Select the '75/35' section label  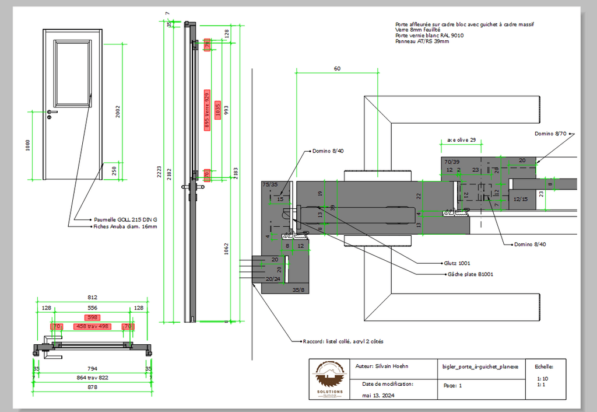coord(271,184)
